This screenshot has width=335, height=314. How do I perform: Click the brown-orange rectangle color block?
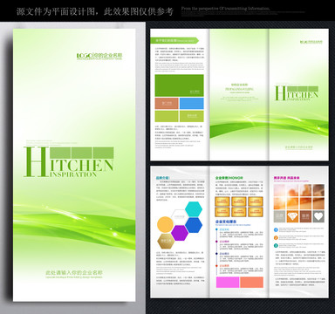pyautogui.click(x=167, y=104)
